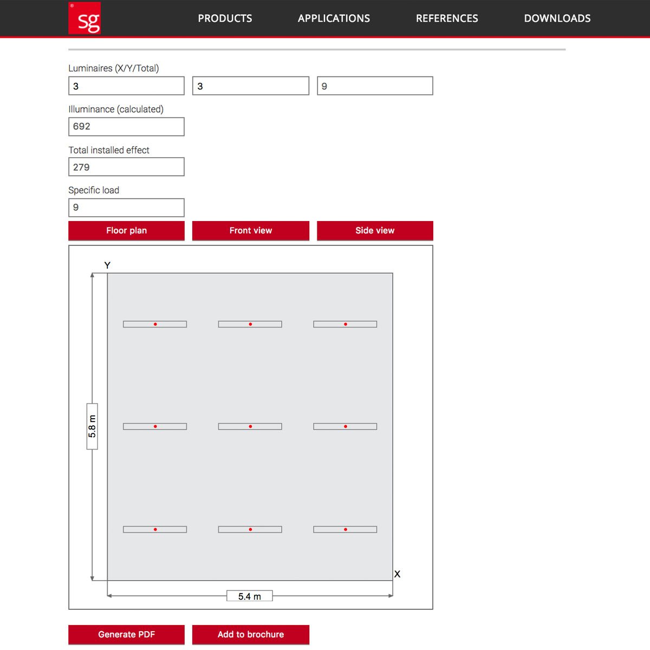Click the Specific load field
Screen dimensions: 650x650
pyautogui.click(x=126, y=207)
